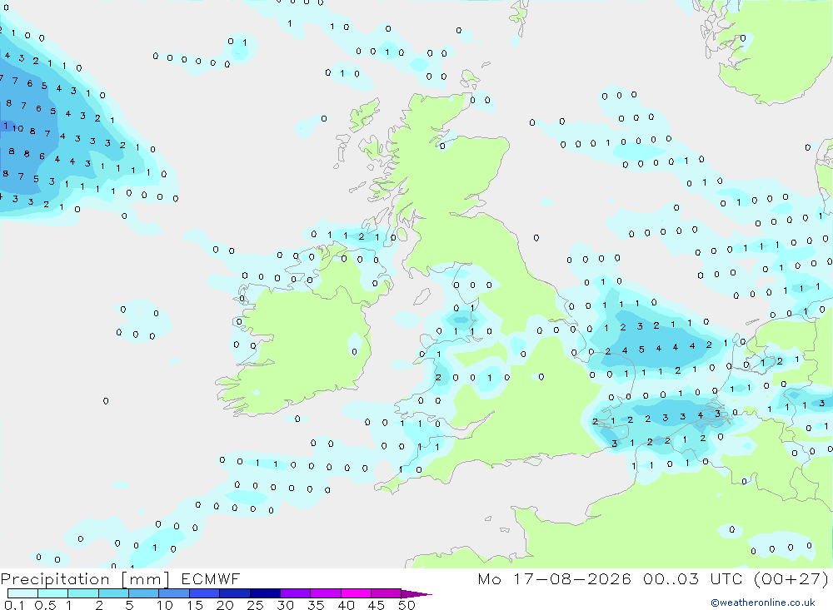
Task: Select the palest legend swatch between 0.1 and 0.5
Action: click(x=22, y=593)
